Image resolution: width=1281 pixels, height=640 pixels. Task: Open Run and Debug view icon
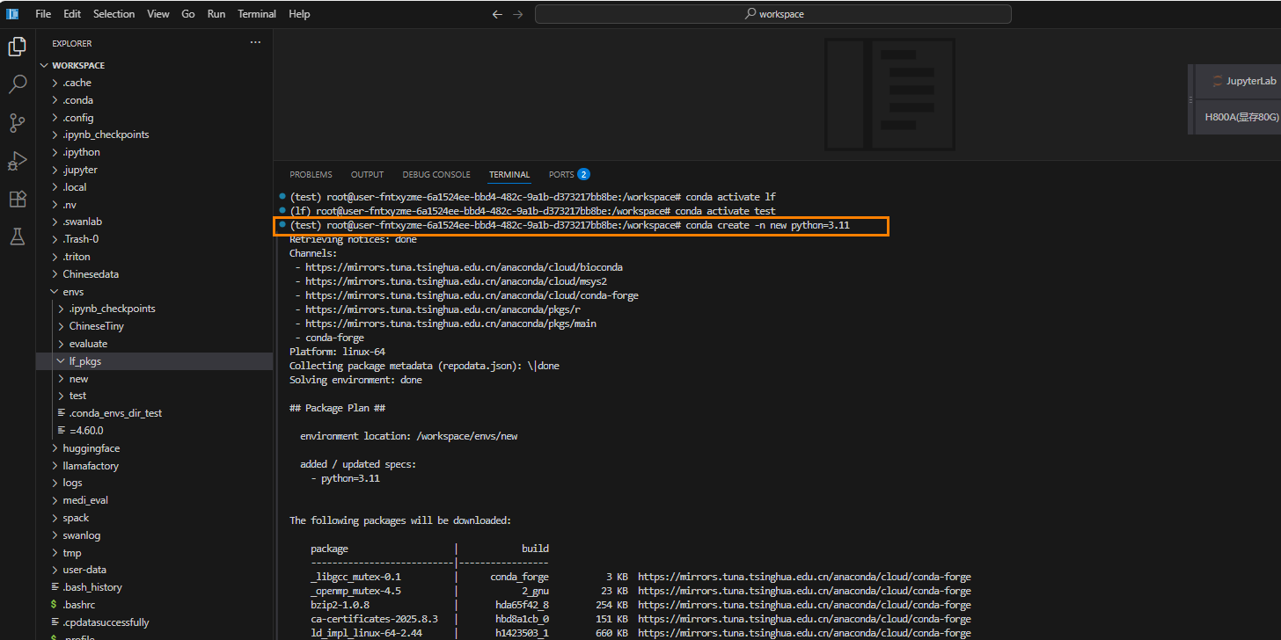point(17,161)
